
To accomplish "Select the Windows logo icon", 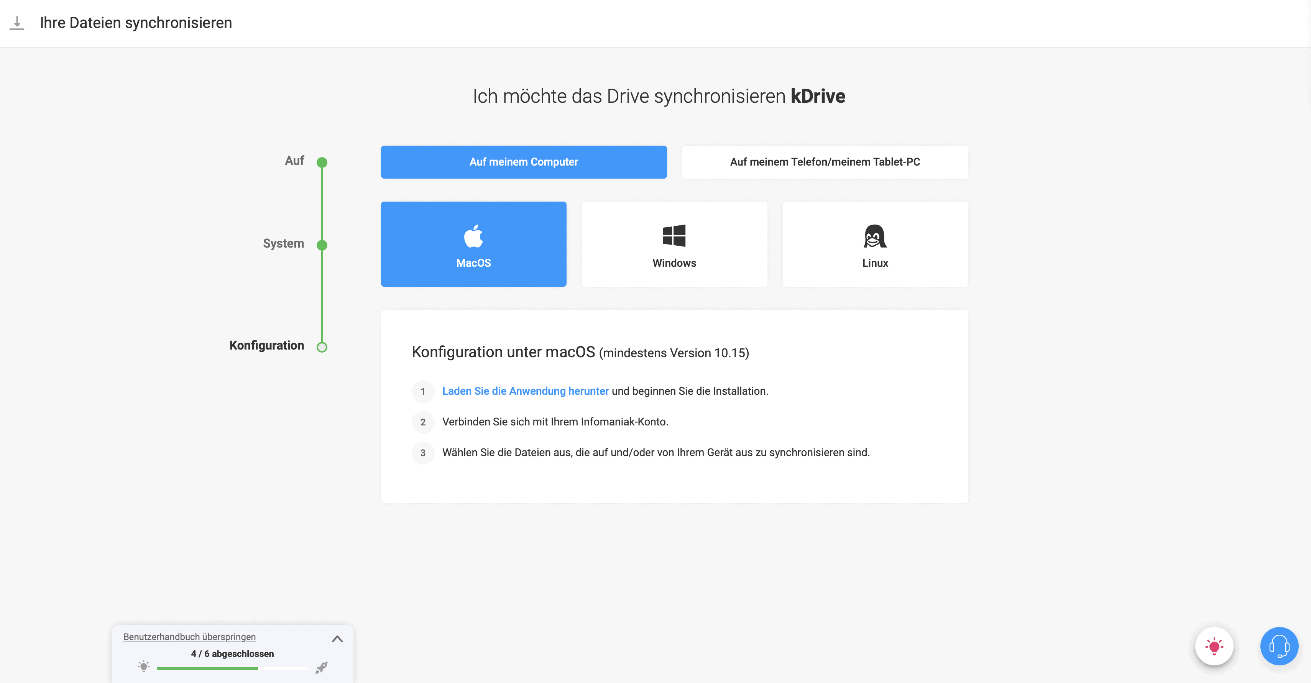I will [674, 236].
